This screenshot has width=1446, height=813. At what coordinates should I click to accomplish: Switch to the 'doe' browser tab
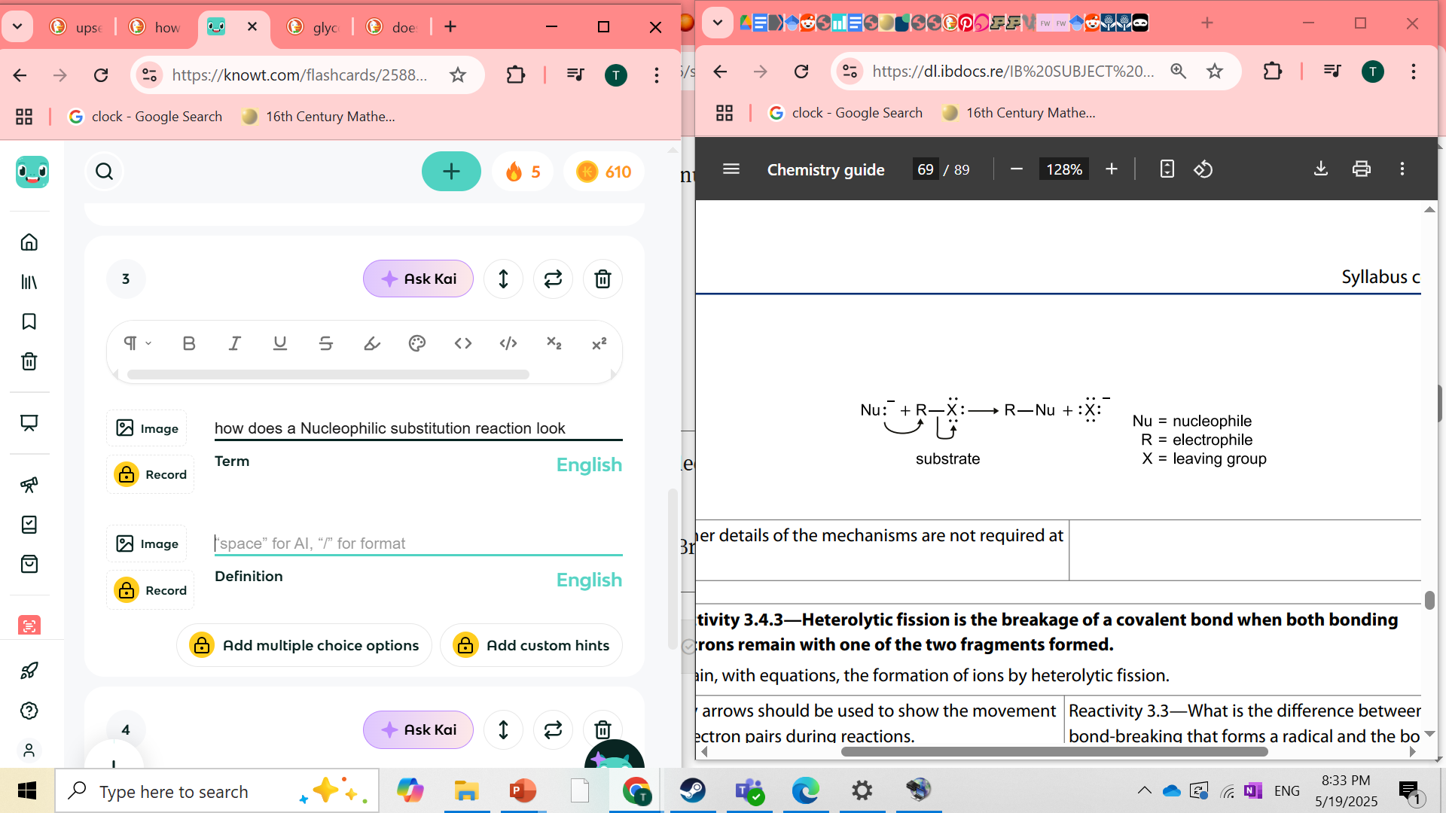(x=392, y=27)
